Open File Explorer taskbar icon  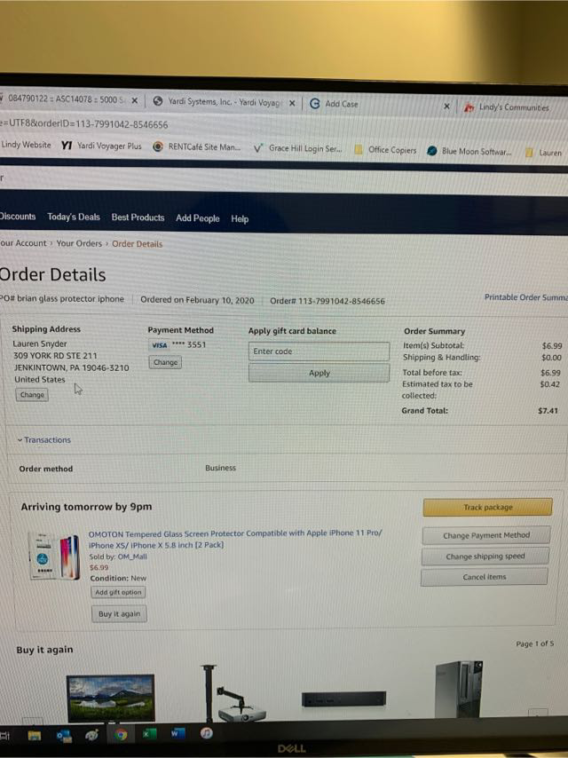[35, 736]
